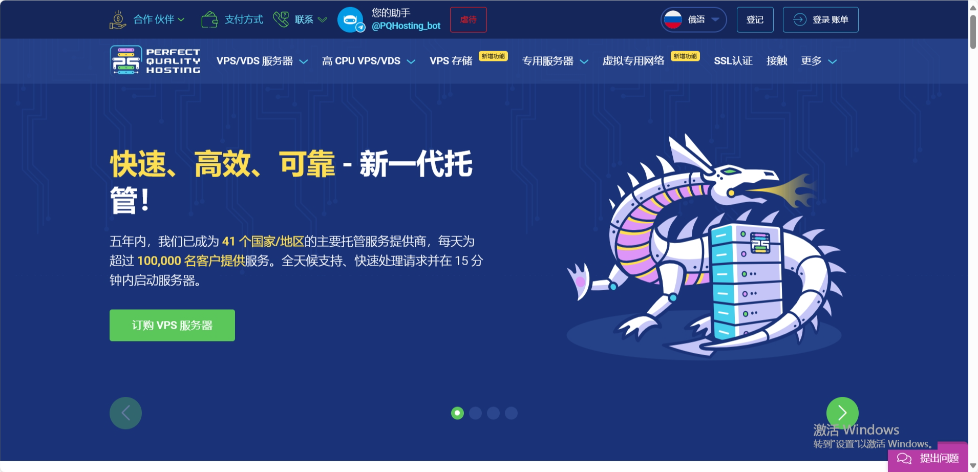The width and height of the screenshot is (978, 472).
Task: Open the SSL认证 menu item
Action: tap(733, 61)
